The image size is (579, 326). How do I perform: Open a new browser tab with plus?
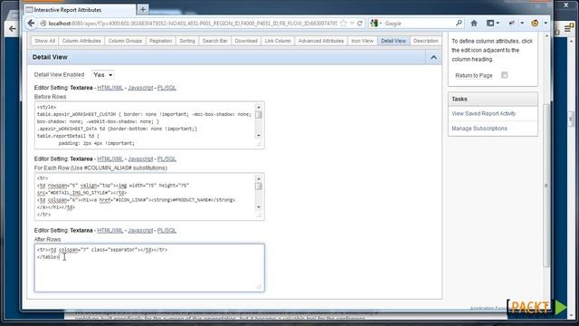click(143, 10)
